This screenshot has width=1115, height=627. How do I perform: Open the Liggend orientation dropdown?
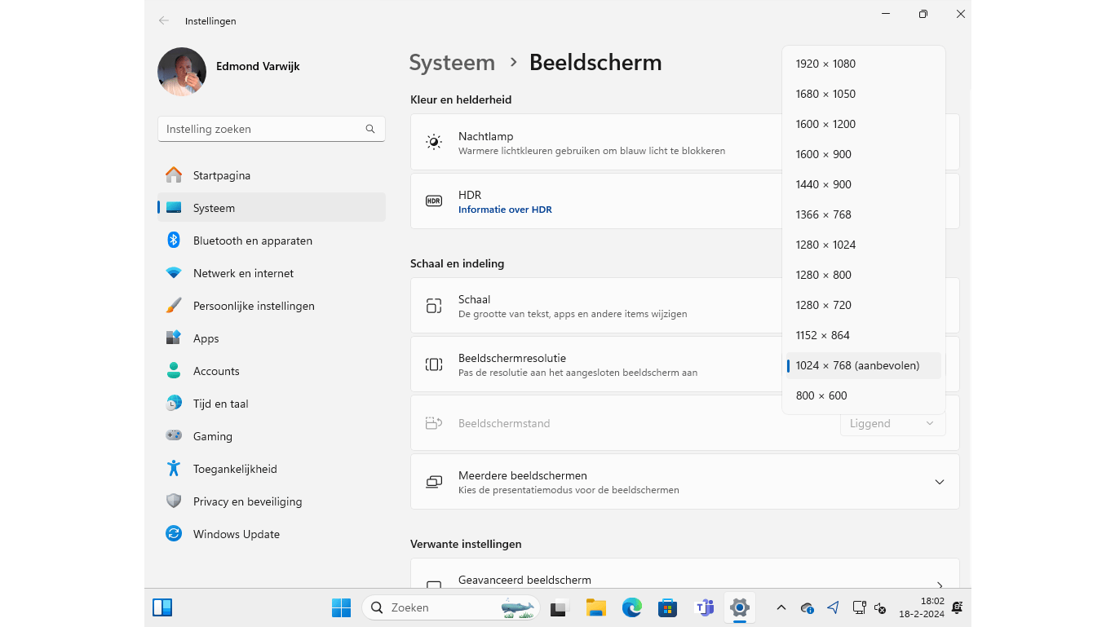pyautogui.click(x=892, y=423)
